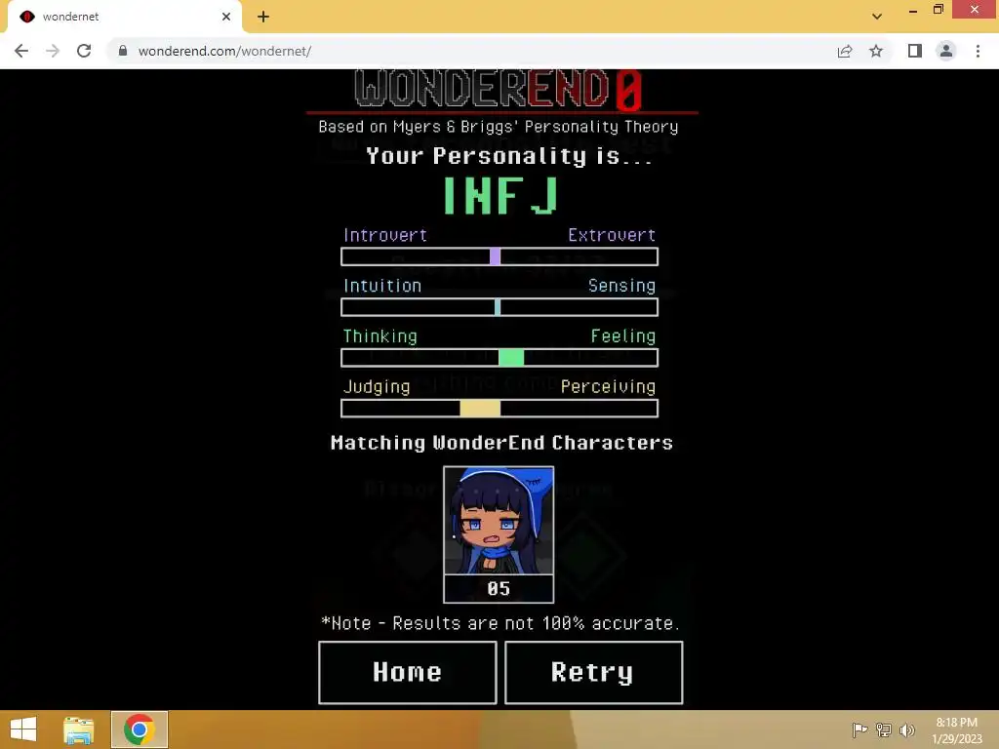Screen dimensions: 999x749
Task: Open the browser side panel
Action: point(915,51)
